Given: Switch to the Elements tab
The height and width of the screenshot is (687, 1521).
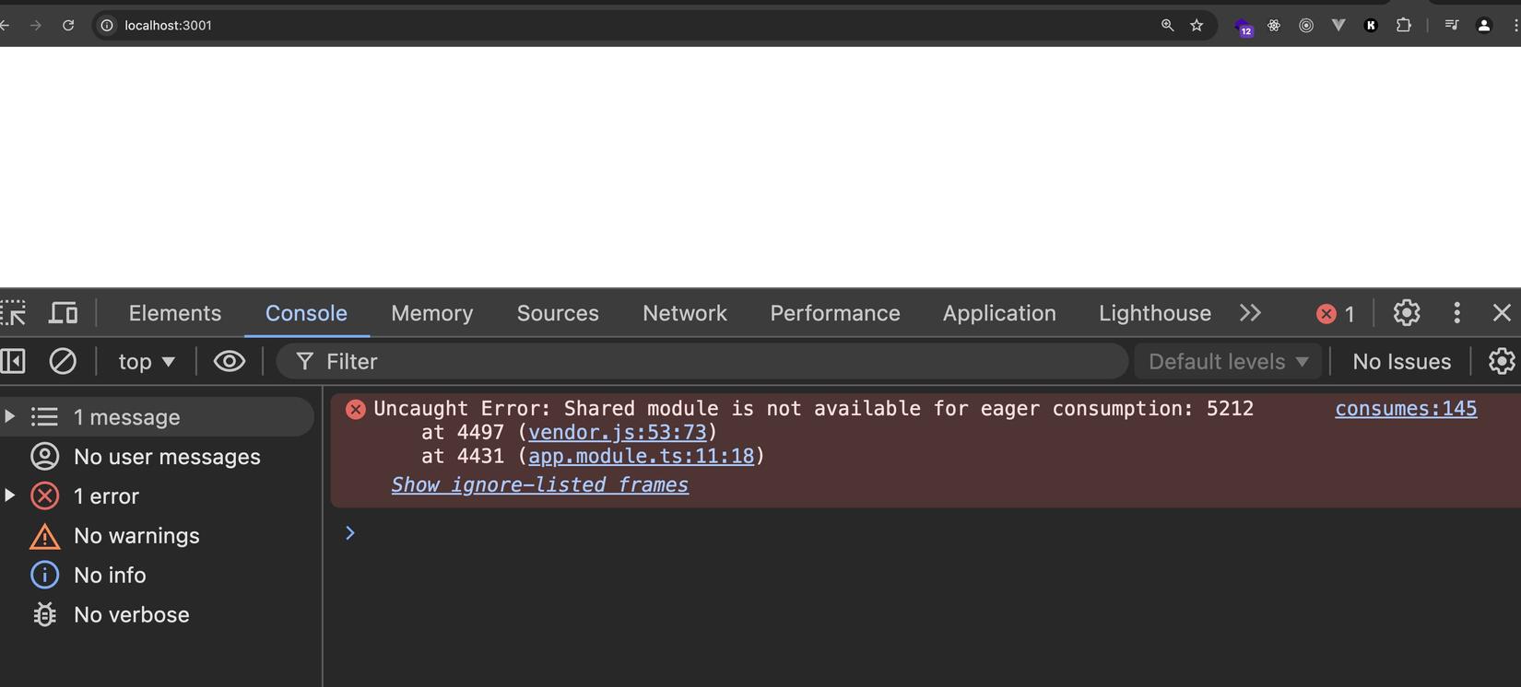Looking at the screenshot, I should click(x=175, y=313).
